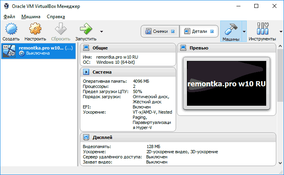Open the Файл menu

coord(9,17)
